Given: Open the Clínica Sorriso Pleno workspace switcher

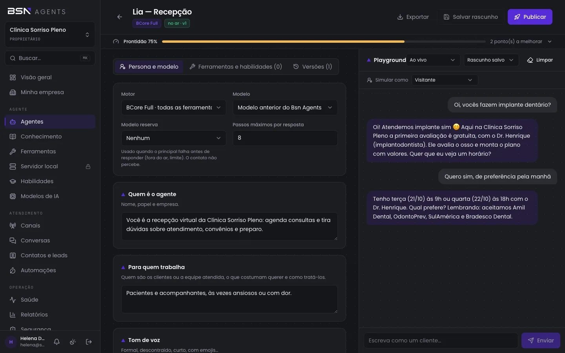Looking at the screenshot, I should click(x=50, y=35).
